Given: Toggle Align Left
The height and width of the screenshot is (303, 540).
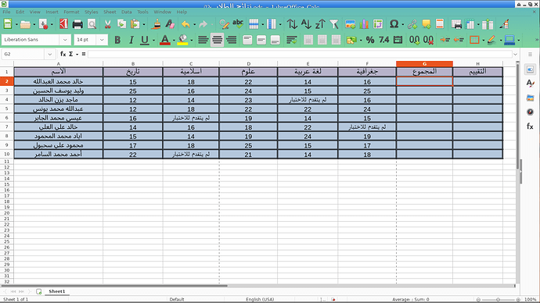Looking at the screenshot, I should tap(203, 40).
